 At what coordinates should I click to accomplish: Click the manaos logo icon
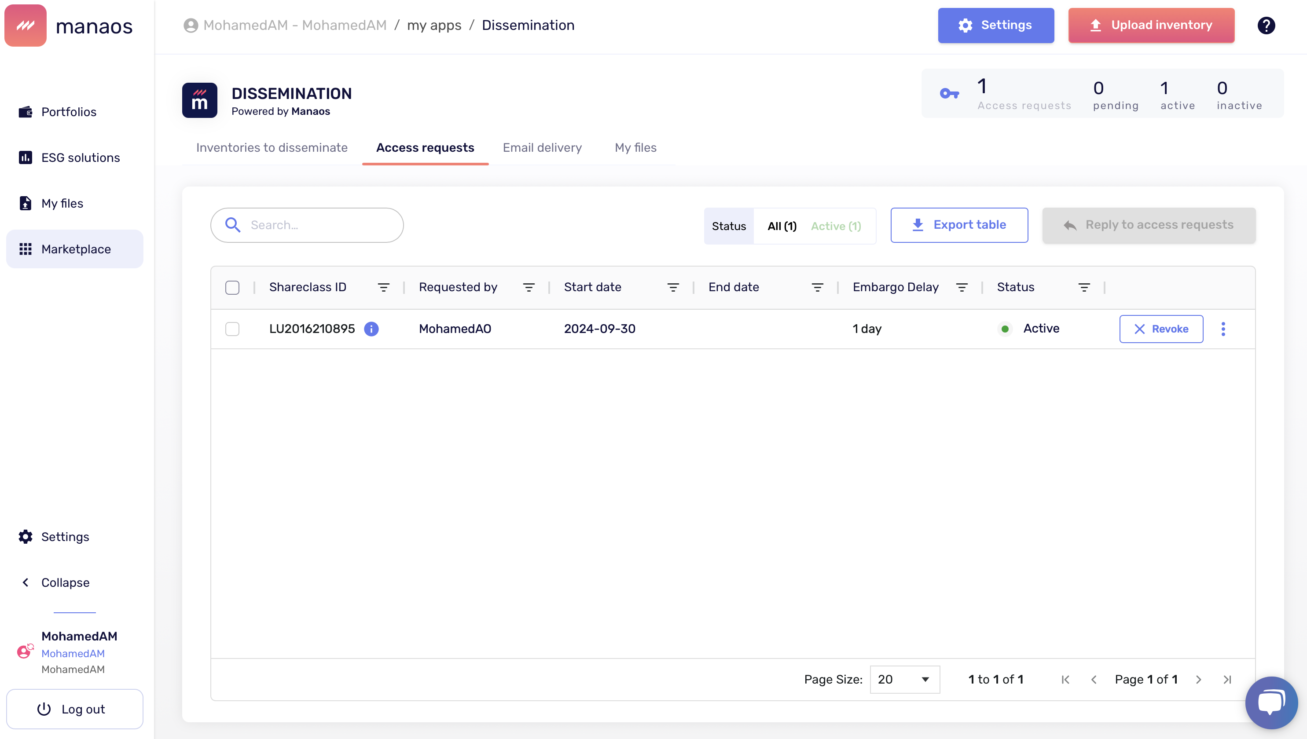coord(26,26)
